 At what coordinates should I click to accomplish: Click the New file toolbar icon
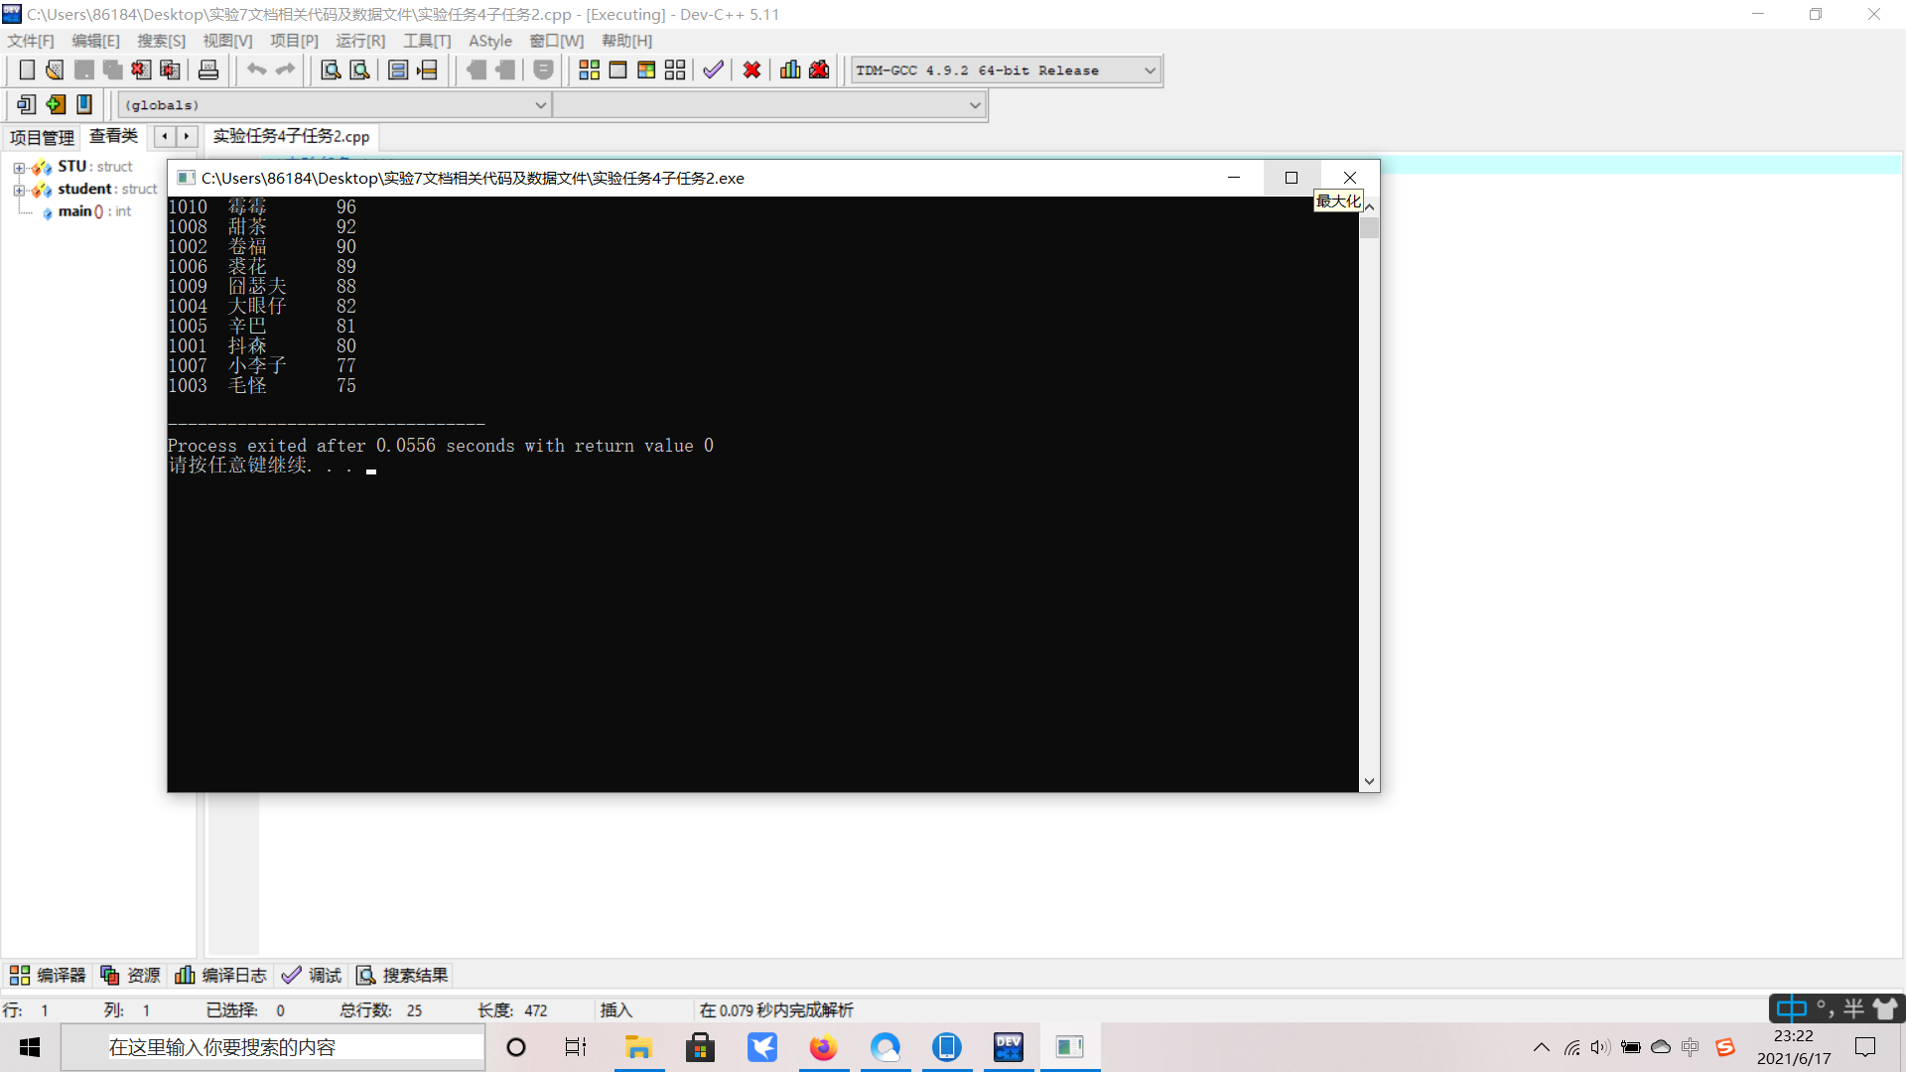point(27,69)
